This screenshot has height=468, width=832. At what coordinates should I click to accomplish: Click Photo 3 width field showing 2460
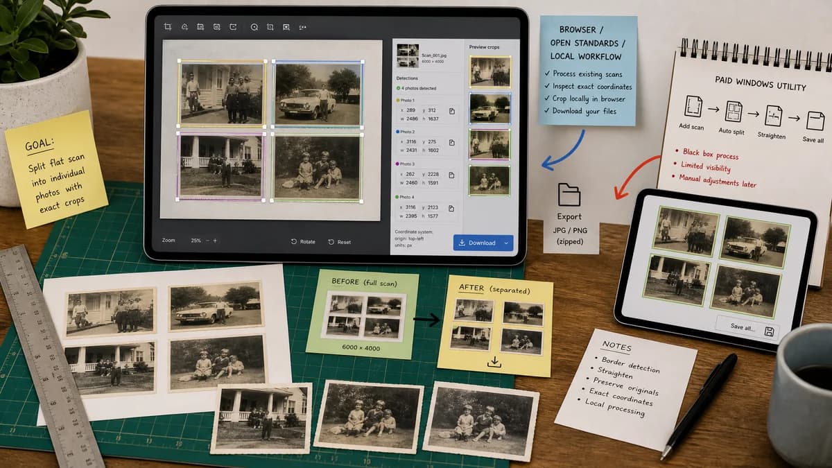click(x=408, y=183)
